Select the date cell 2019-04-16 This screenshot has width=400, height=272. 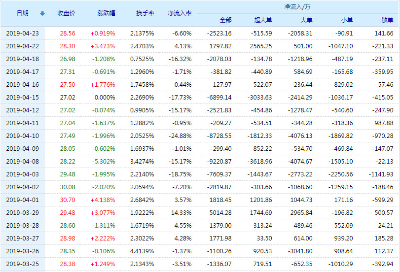(x=23, y=85)
